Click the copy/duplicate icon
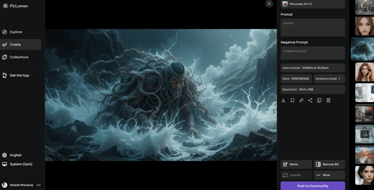 coord(319,100)
